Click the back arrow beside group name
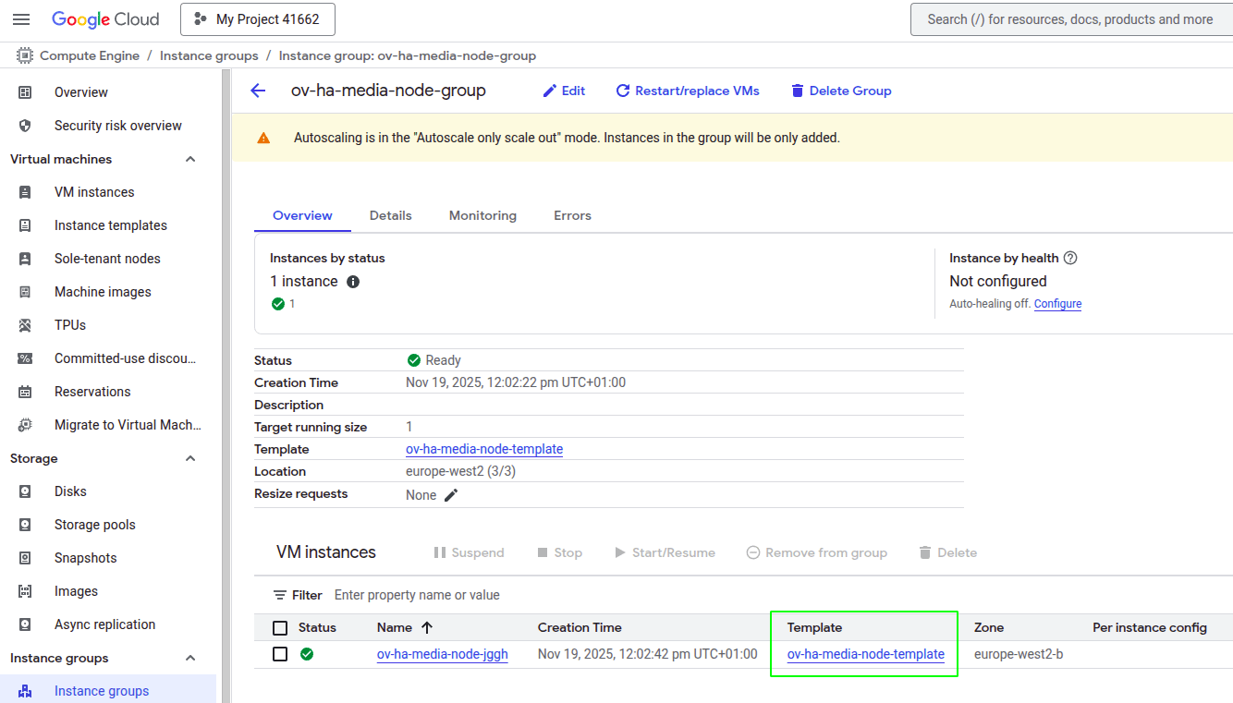 [x=258, y=91]
